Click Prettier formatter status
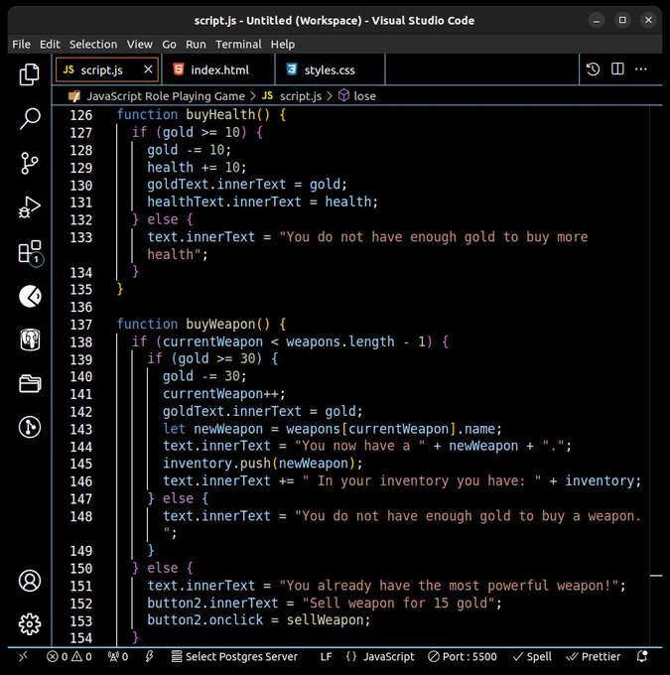The width and height of the screenshot is (670, 675). [x=594, y=656]
